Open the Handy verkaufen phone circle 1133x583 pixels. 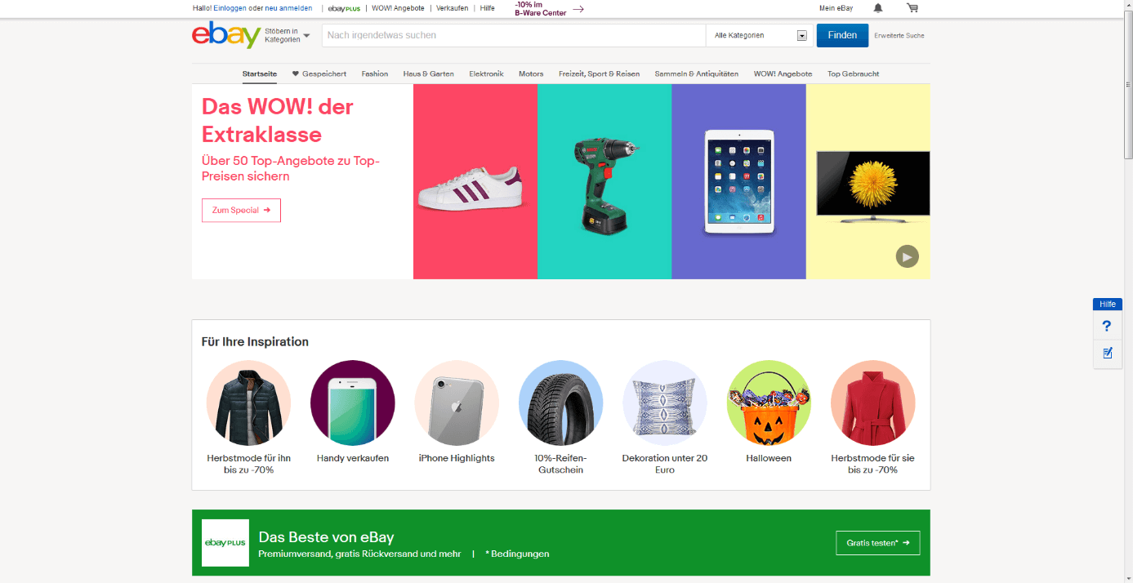353,403
